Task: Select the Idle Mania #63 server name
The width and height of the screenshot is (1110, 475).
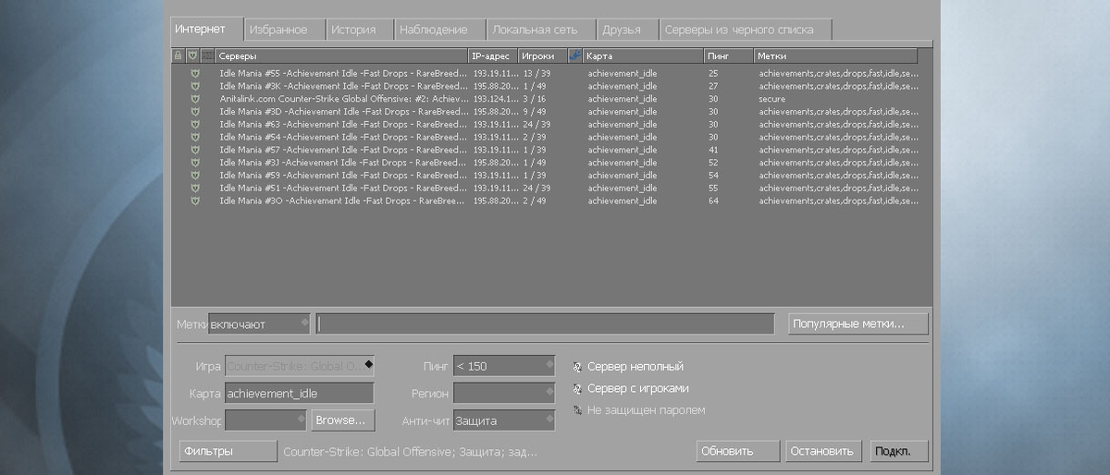Action: point(343,125)
